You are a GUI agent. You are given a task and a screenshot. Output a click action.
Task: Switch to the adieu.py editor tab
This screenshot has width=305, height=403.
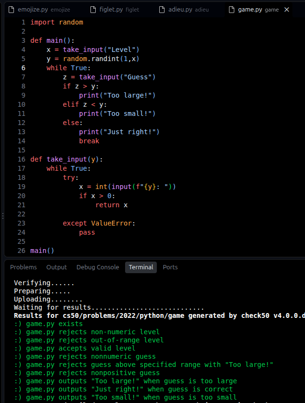[x=184, y=10]
